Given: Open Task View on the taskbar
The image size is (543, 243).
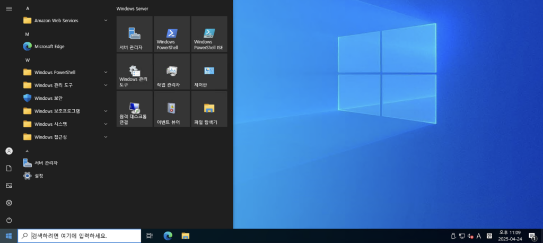Looking at the screenshot, I should pos(150,236).
